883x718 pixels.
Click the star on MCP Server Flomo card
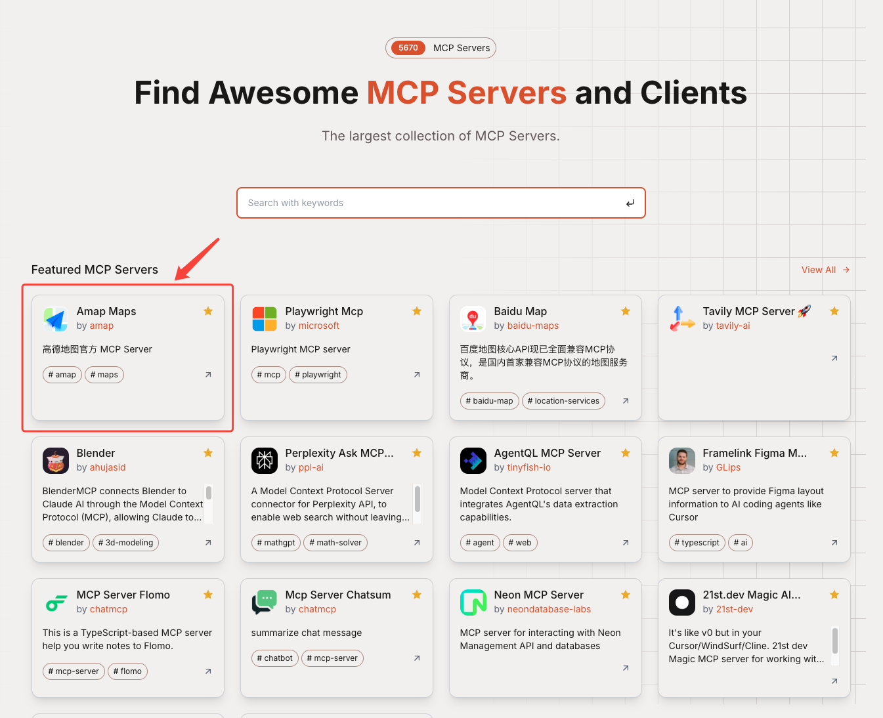(x=208, y=595)
